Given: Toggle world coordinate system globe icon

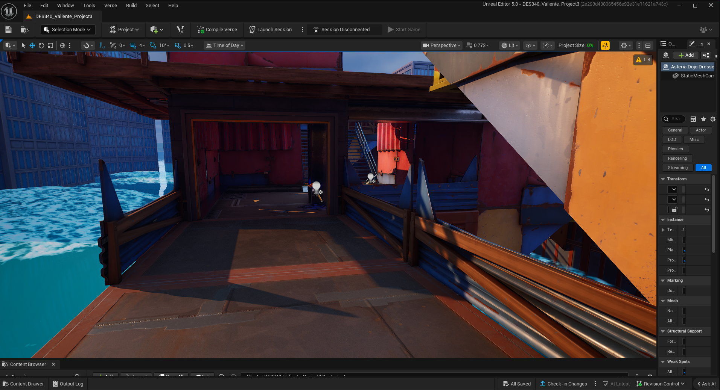Looking at the screenshot, I should coord(62,45).
